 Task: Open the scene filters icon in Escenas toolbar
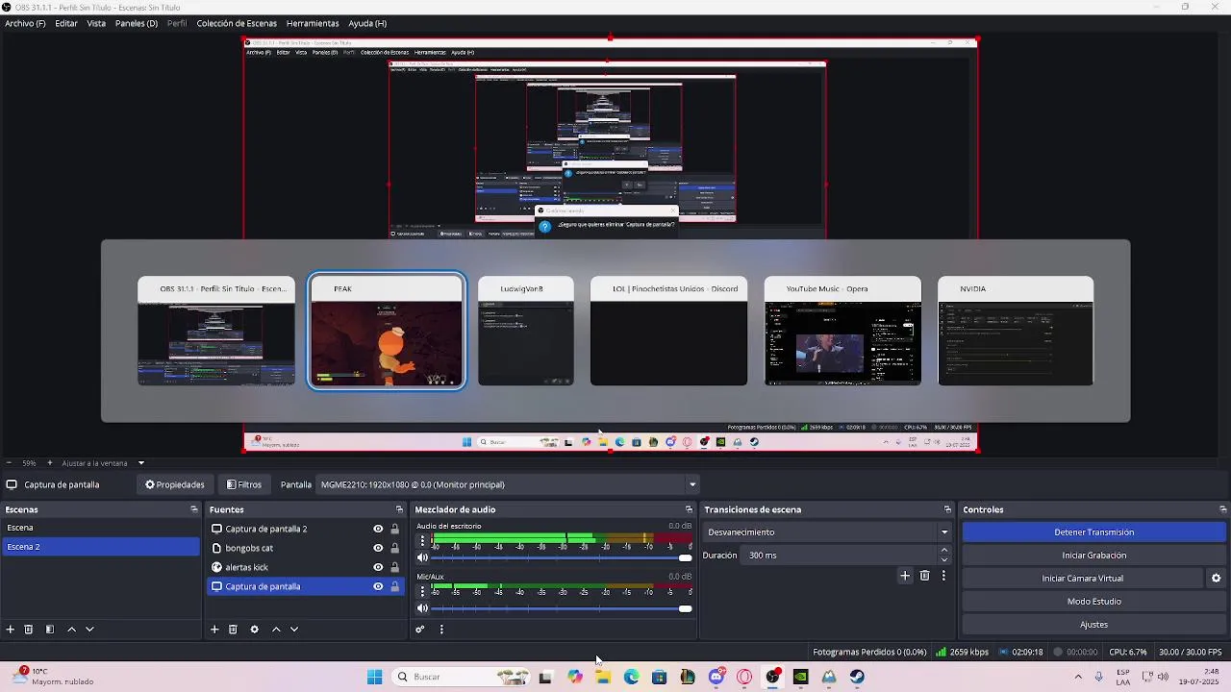(x=50, y=630)
